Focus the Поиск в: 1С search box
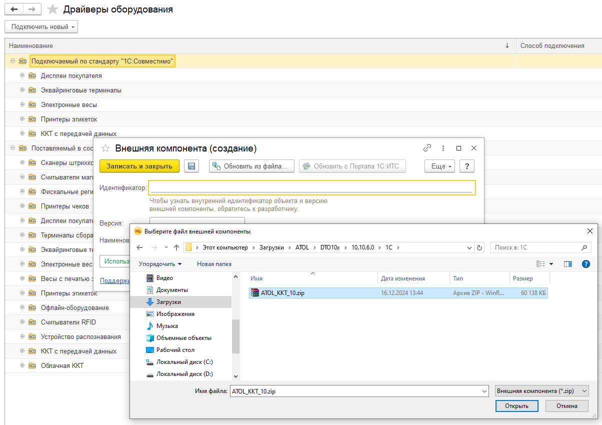 541,247
